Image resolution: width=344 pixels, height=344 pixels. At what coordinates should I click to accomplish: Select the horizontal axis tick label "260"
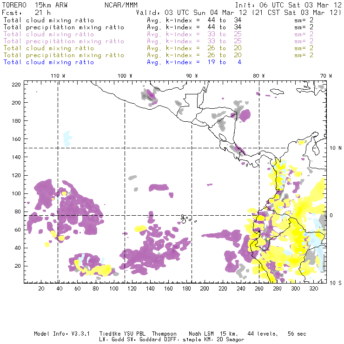[259, 289]
